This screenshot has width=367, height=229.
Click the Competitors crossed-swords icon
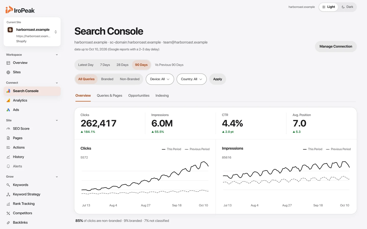(x=8, y=213)
